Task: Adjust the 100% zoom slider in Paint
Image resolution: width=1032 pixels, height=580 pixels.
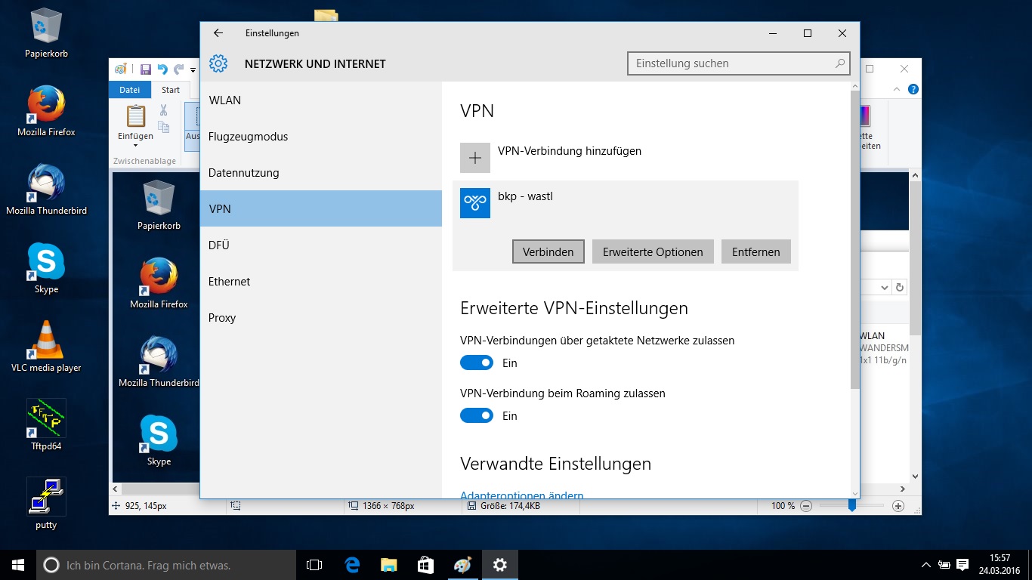Action: pos(852,506)
